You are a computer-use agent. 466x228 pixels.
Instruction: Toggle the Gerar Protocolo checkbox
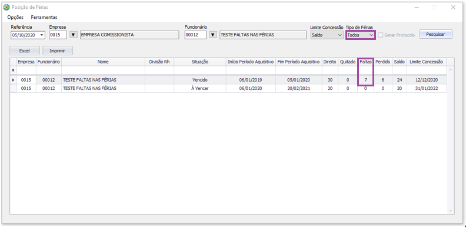point(381,35)
